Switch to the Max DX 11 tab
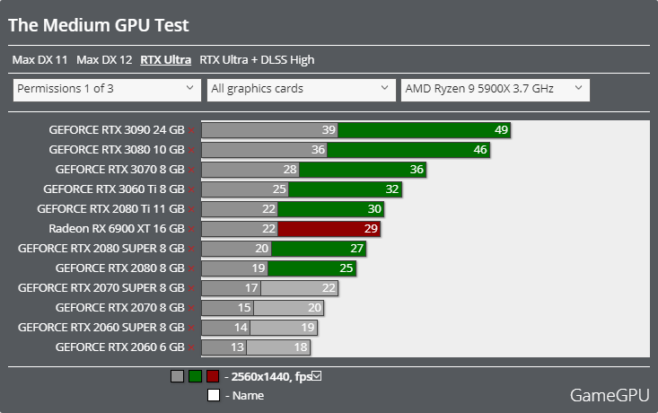The image size is (658, 413). [39, 60]
